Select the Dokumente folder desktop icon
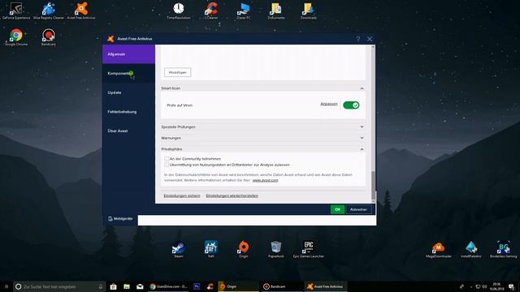 click(x=276, y=11)
